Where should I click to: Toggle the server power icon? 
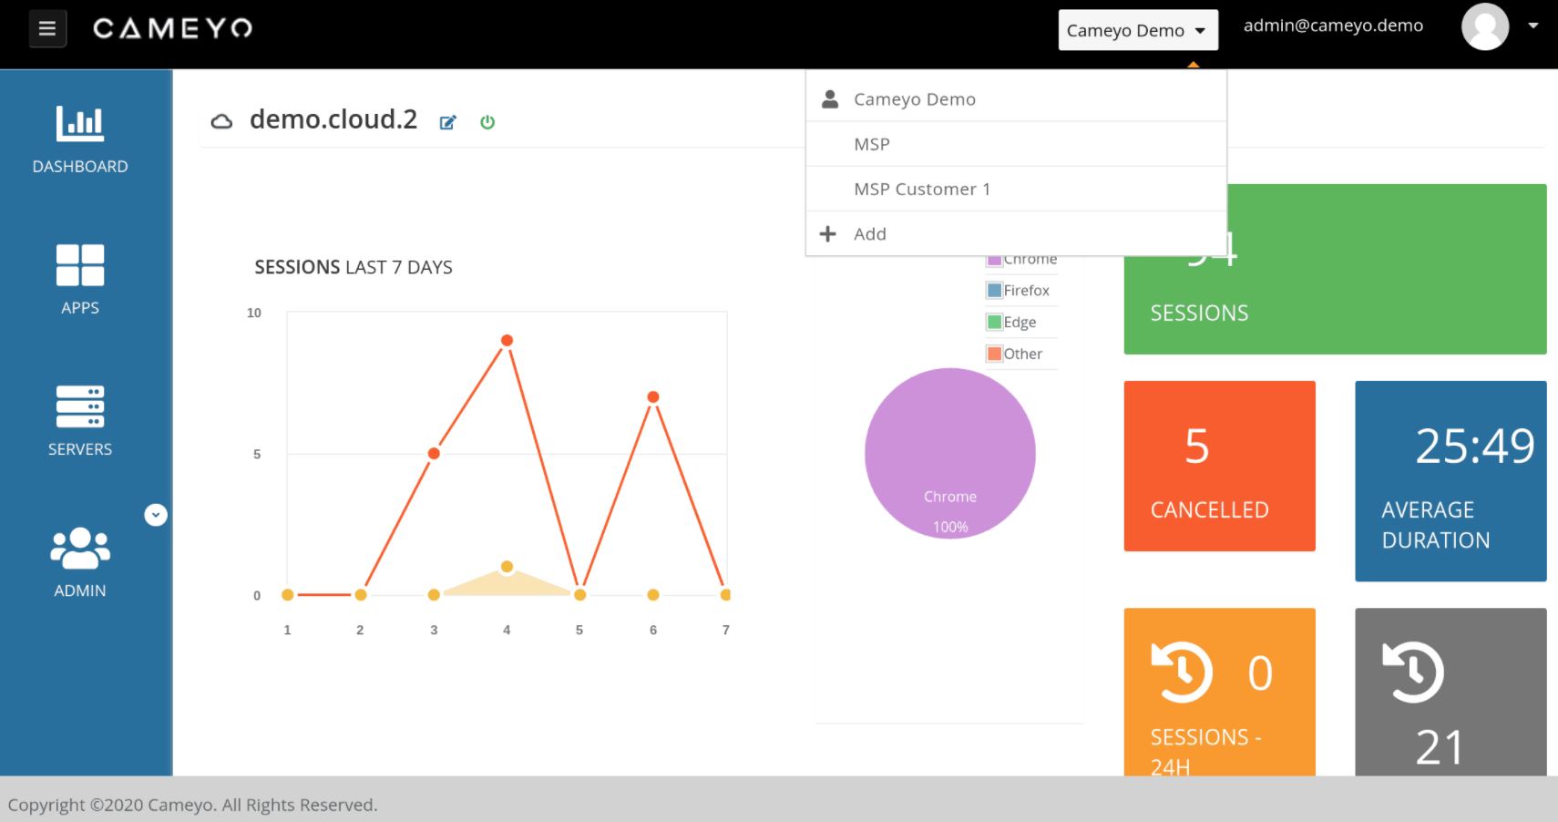[487, 122]
